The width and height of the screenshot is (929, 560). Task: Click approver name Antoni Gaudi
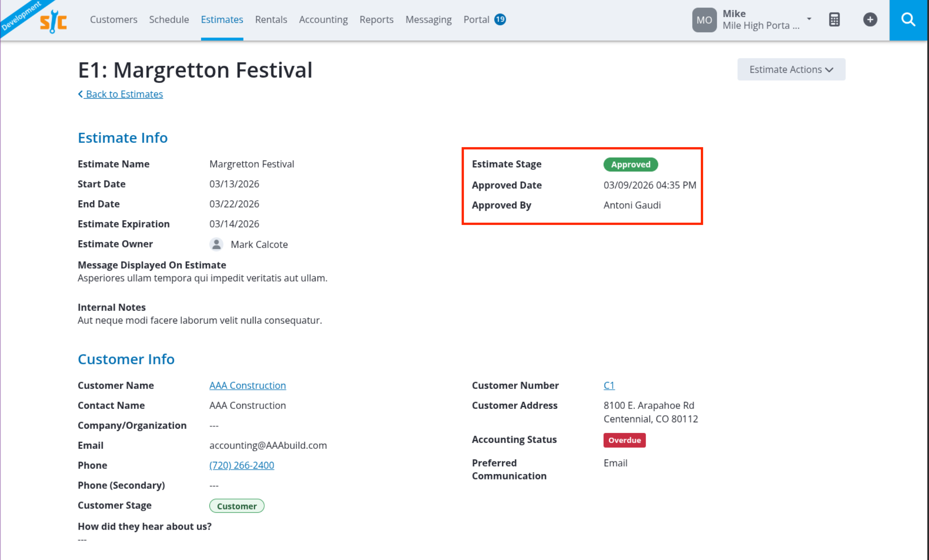pyautogui.click(x=632, y=205)
